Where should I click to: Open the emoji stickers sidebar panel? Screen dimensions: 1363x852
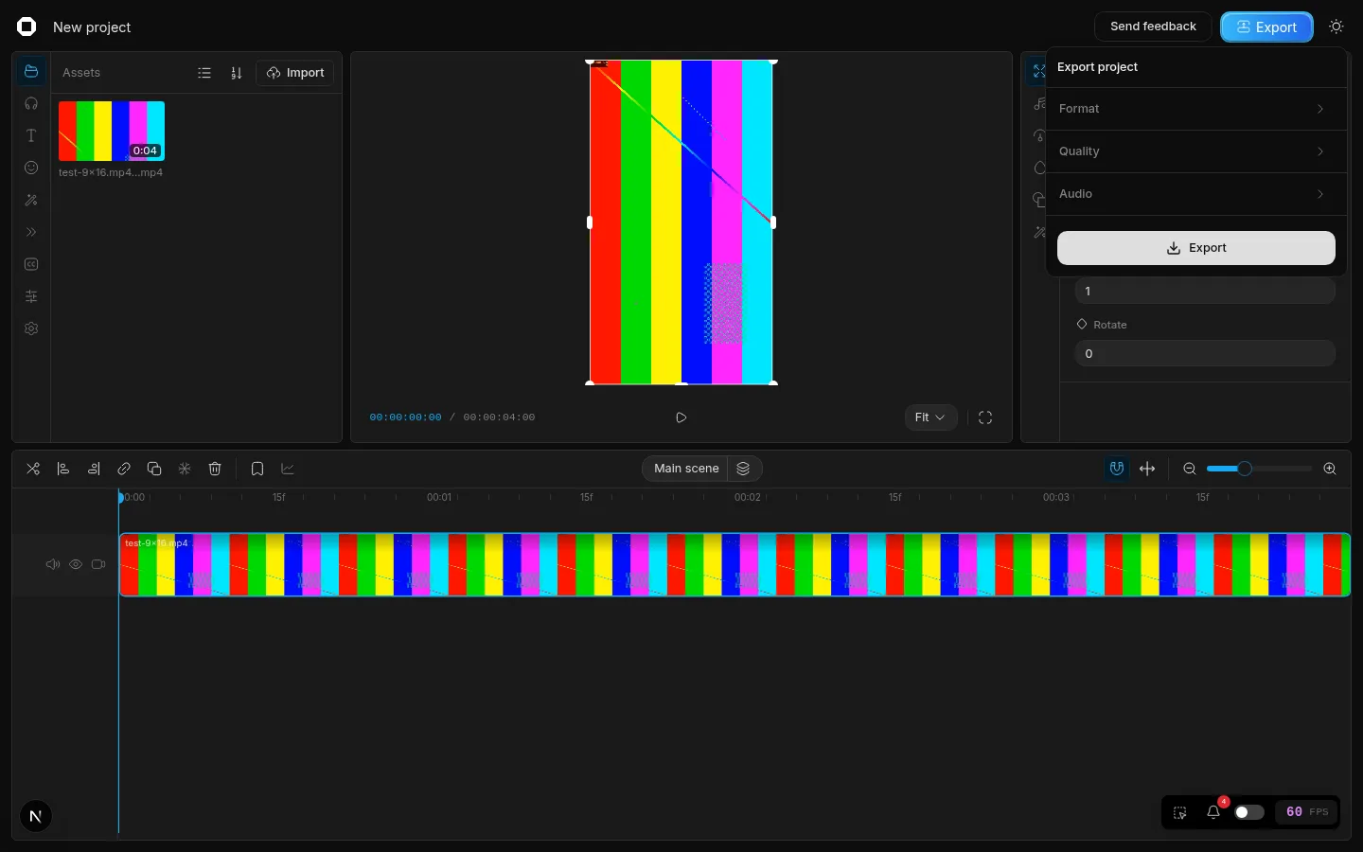click(x=31, y=168)
